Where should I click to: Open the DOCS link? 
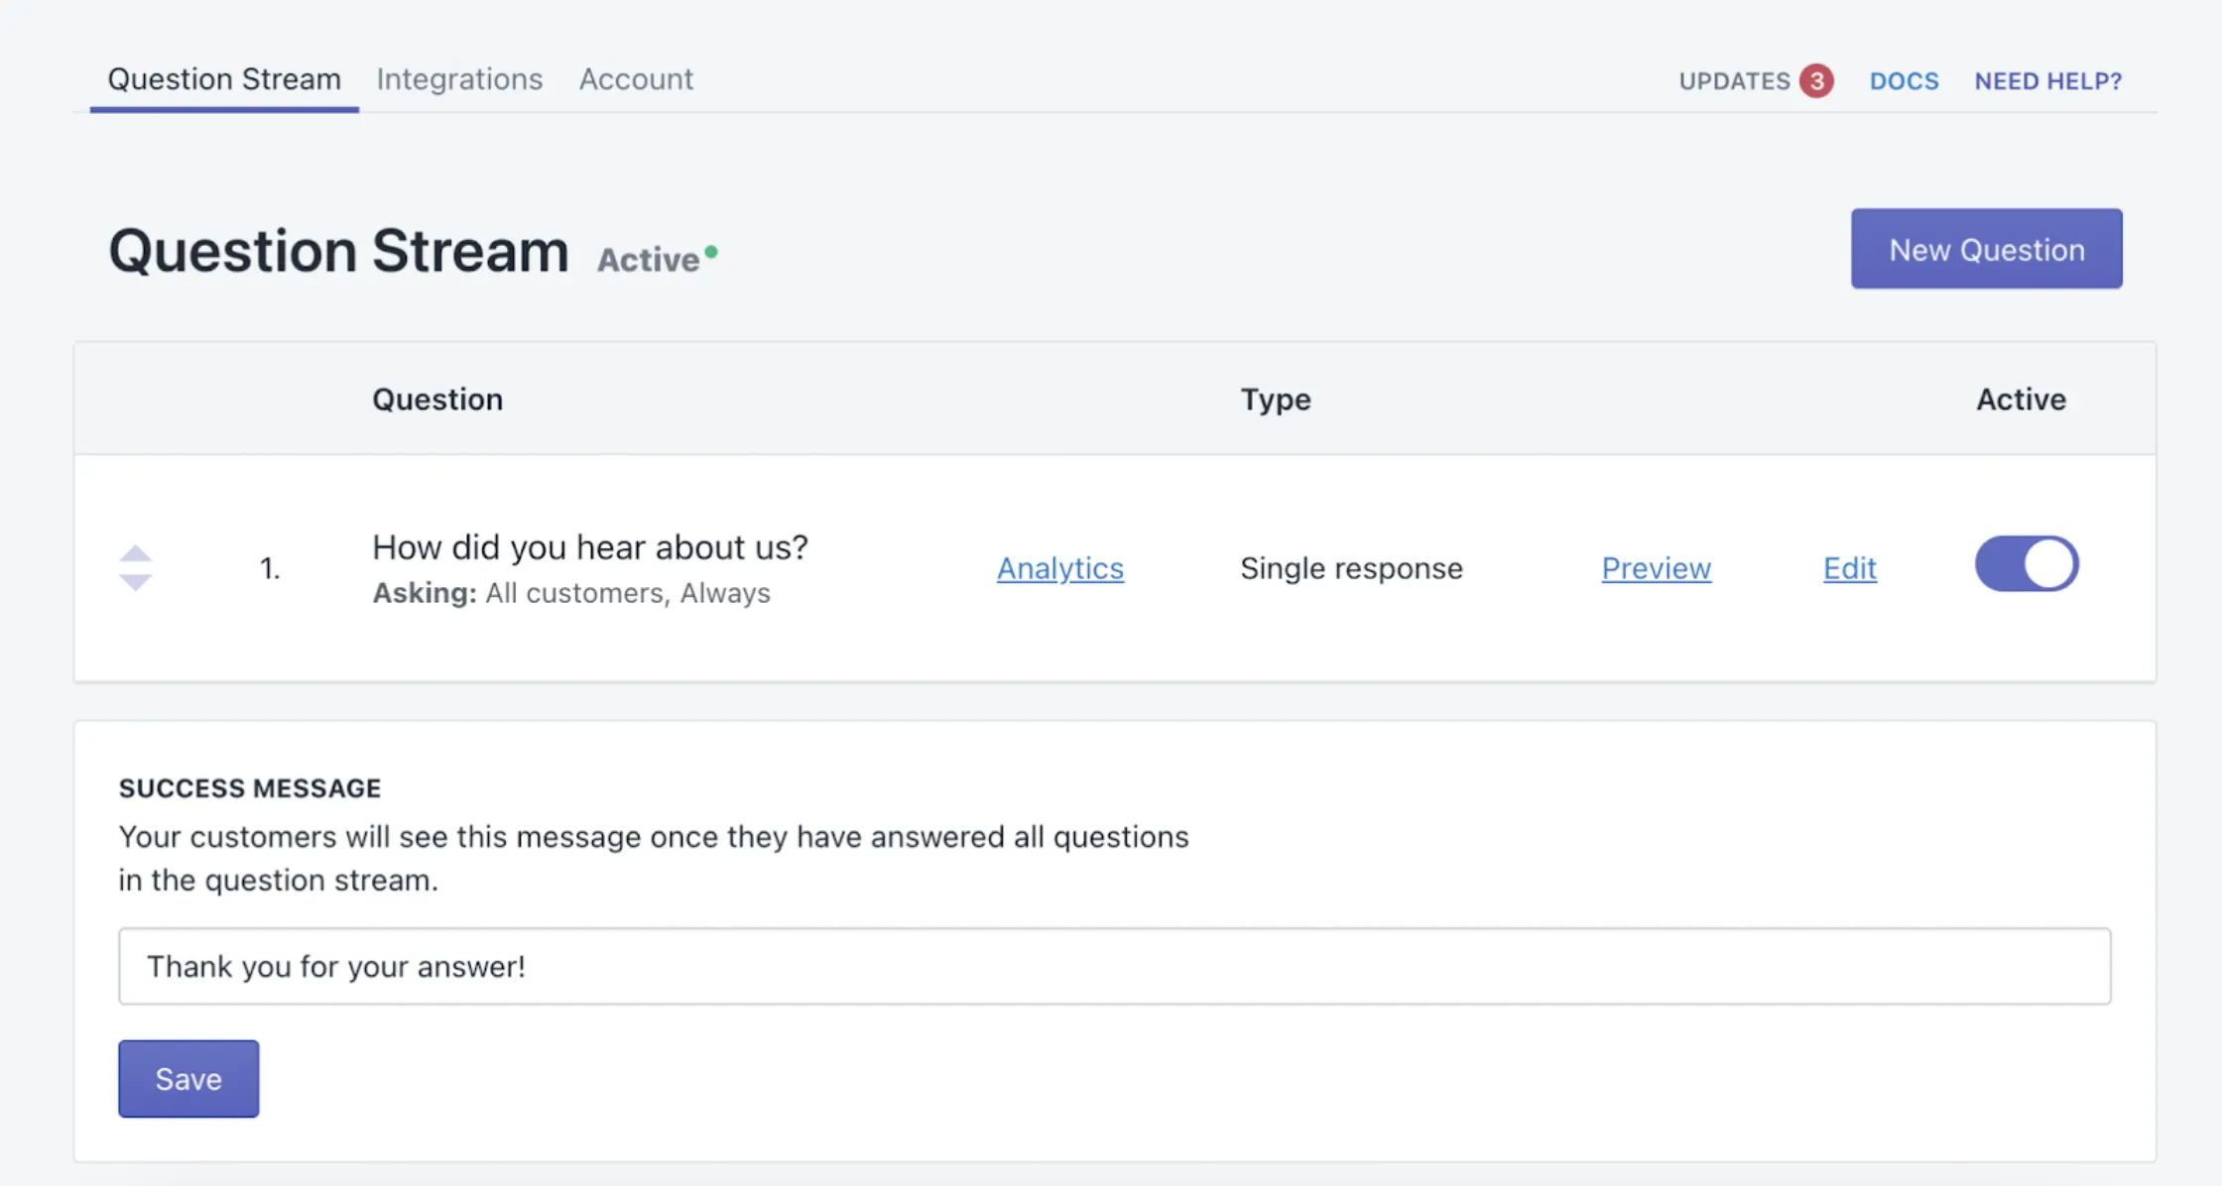[x=1904, y=81]
